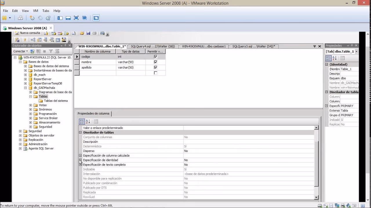Open Conectar dropdown in Object Explorer

[x=20, y=51]
